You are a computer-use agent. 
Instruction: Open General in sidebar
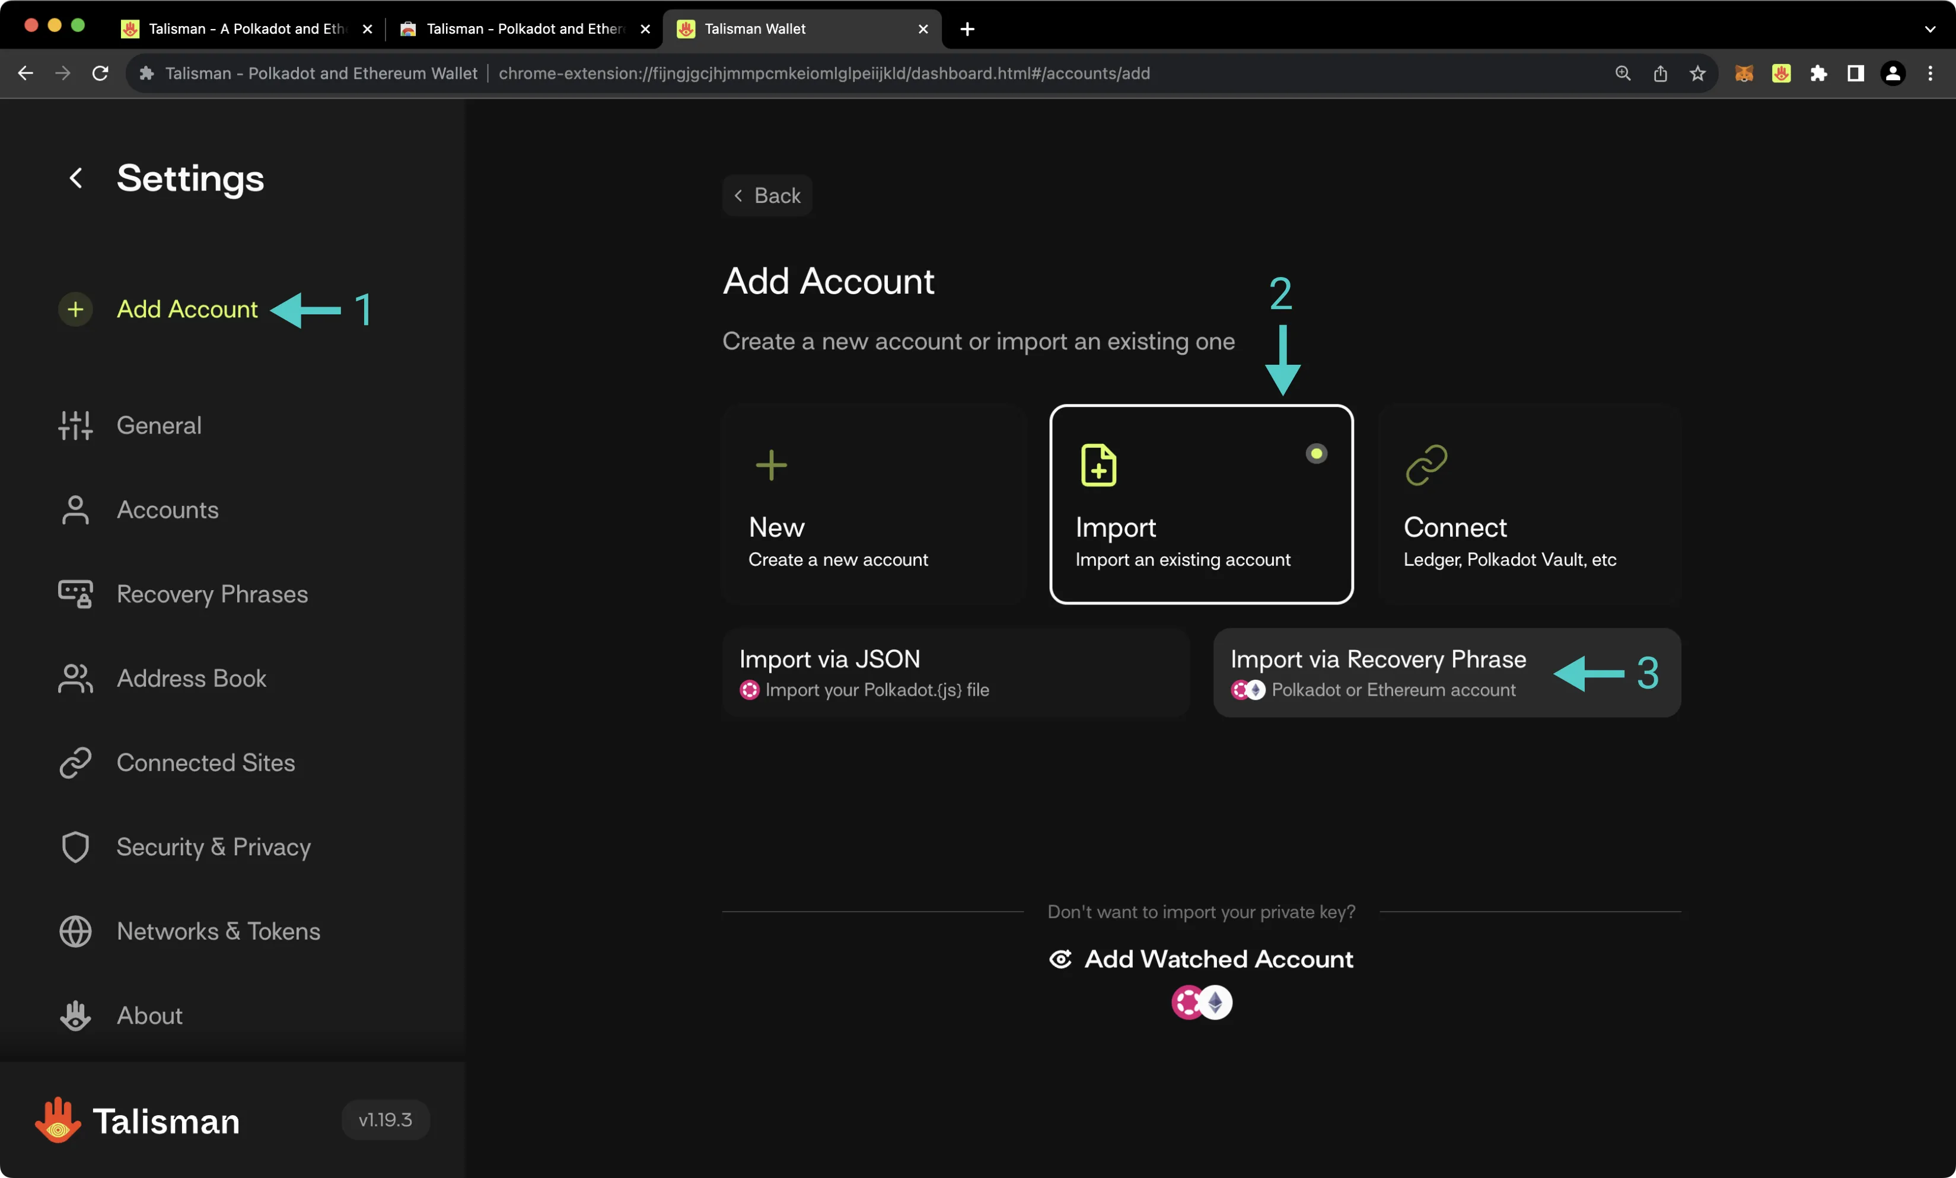pyautogui.click(x=159, y=425)
